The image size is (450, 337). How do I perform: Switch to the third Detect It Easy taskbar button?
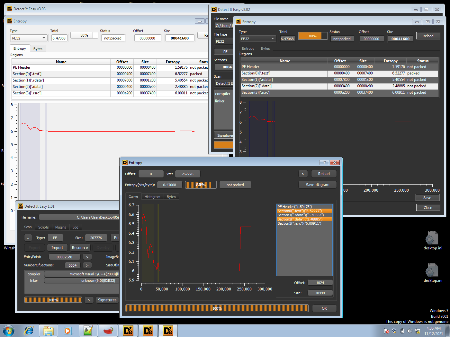[168, 331]
